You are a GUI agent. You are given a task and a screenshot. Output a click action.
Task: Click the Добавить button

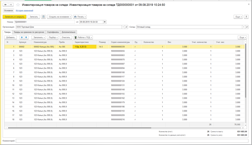pyautogui.click(x=11, y=37)
